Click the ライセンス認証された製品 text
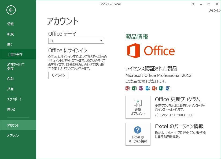The height and width of the screenshot is (159, 221). click(151, 68)
